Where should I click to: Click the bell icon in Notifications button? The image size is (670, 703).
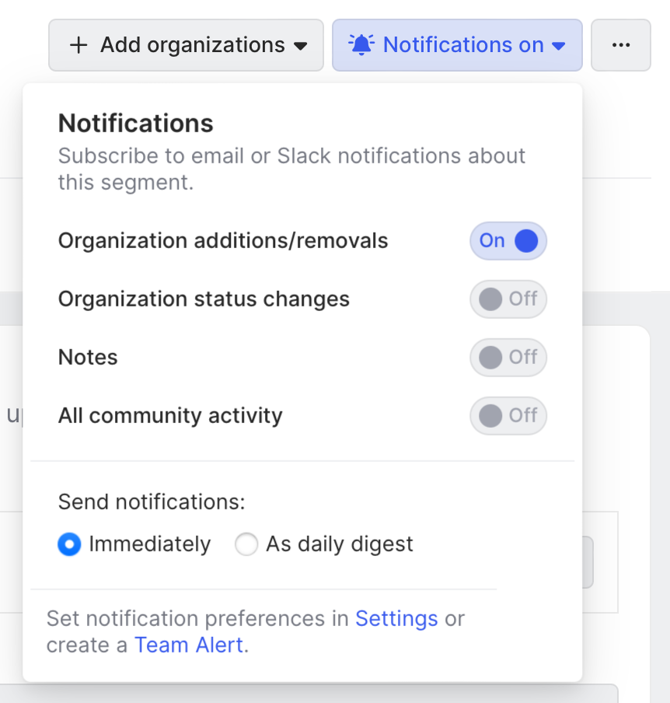(x=361, y=44)
